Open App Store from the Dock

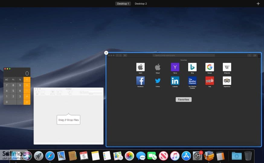tap(186, 156)
